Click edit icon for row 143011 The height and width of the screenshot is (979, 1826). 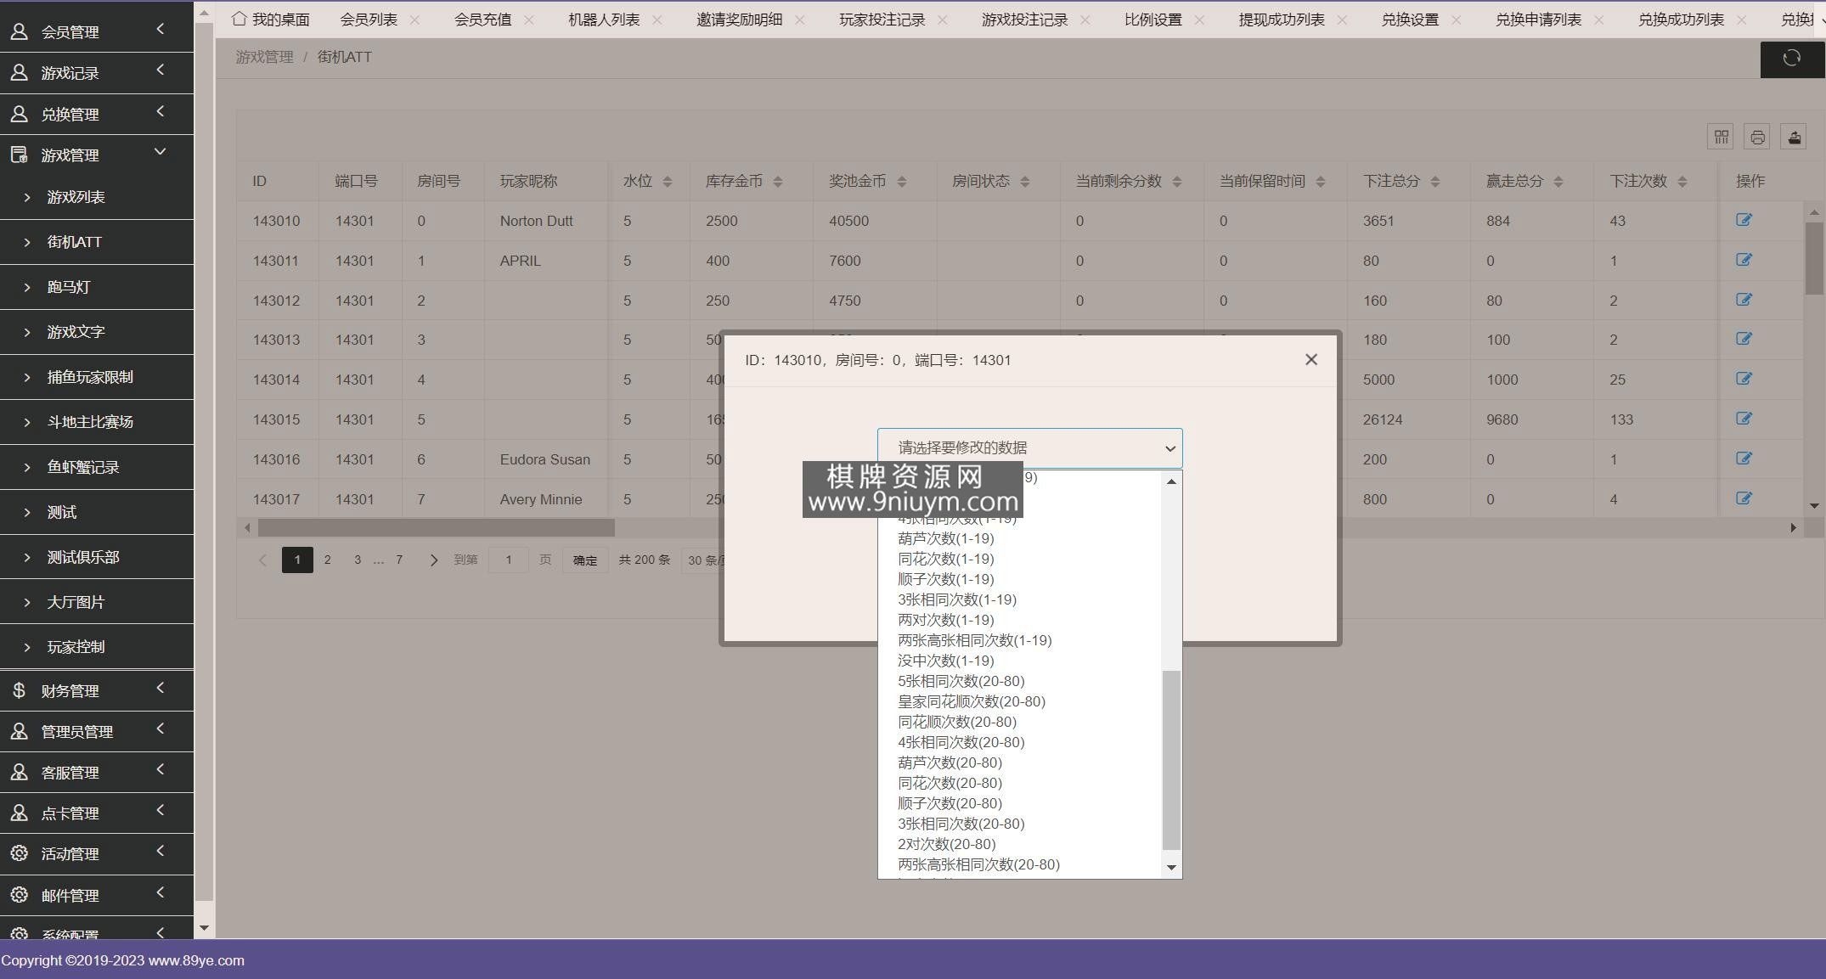[1744, 260]
